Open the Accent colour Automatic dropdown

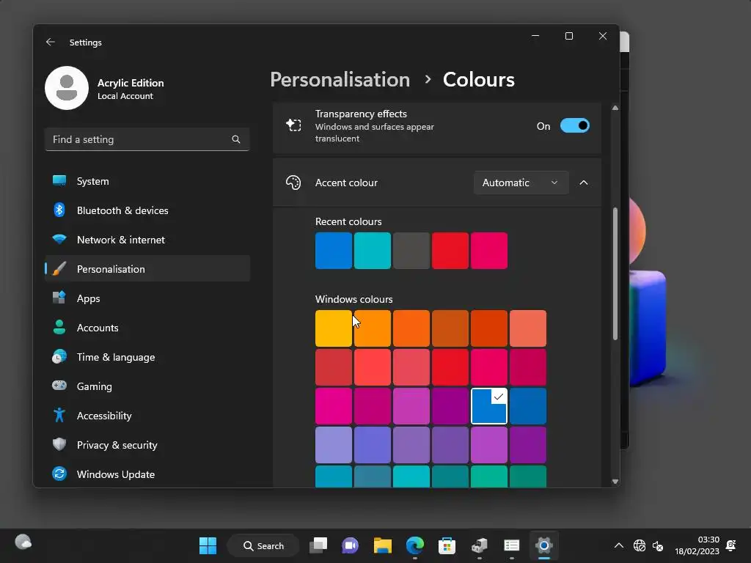pos(521,183)
